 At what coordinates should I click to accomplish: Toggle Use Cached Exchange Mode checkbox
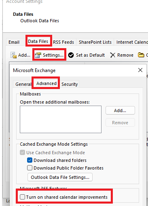pyautogui.click(x=22, y=153)
